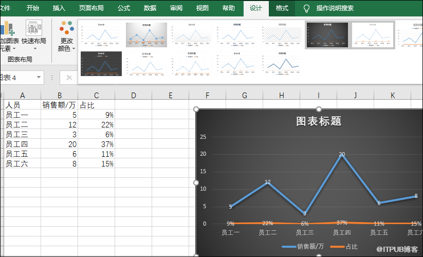Select column C header

tap(96, 95)
